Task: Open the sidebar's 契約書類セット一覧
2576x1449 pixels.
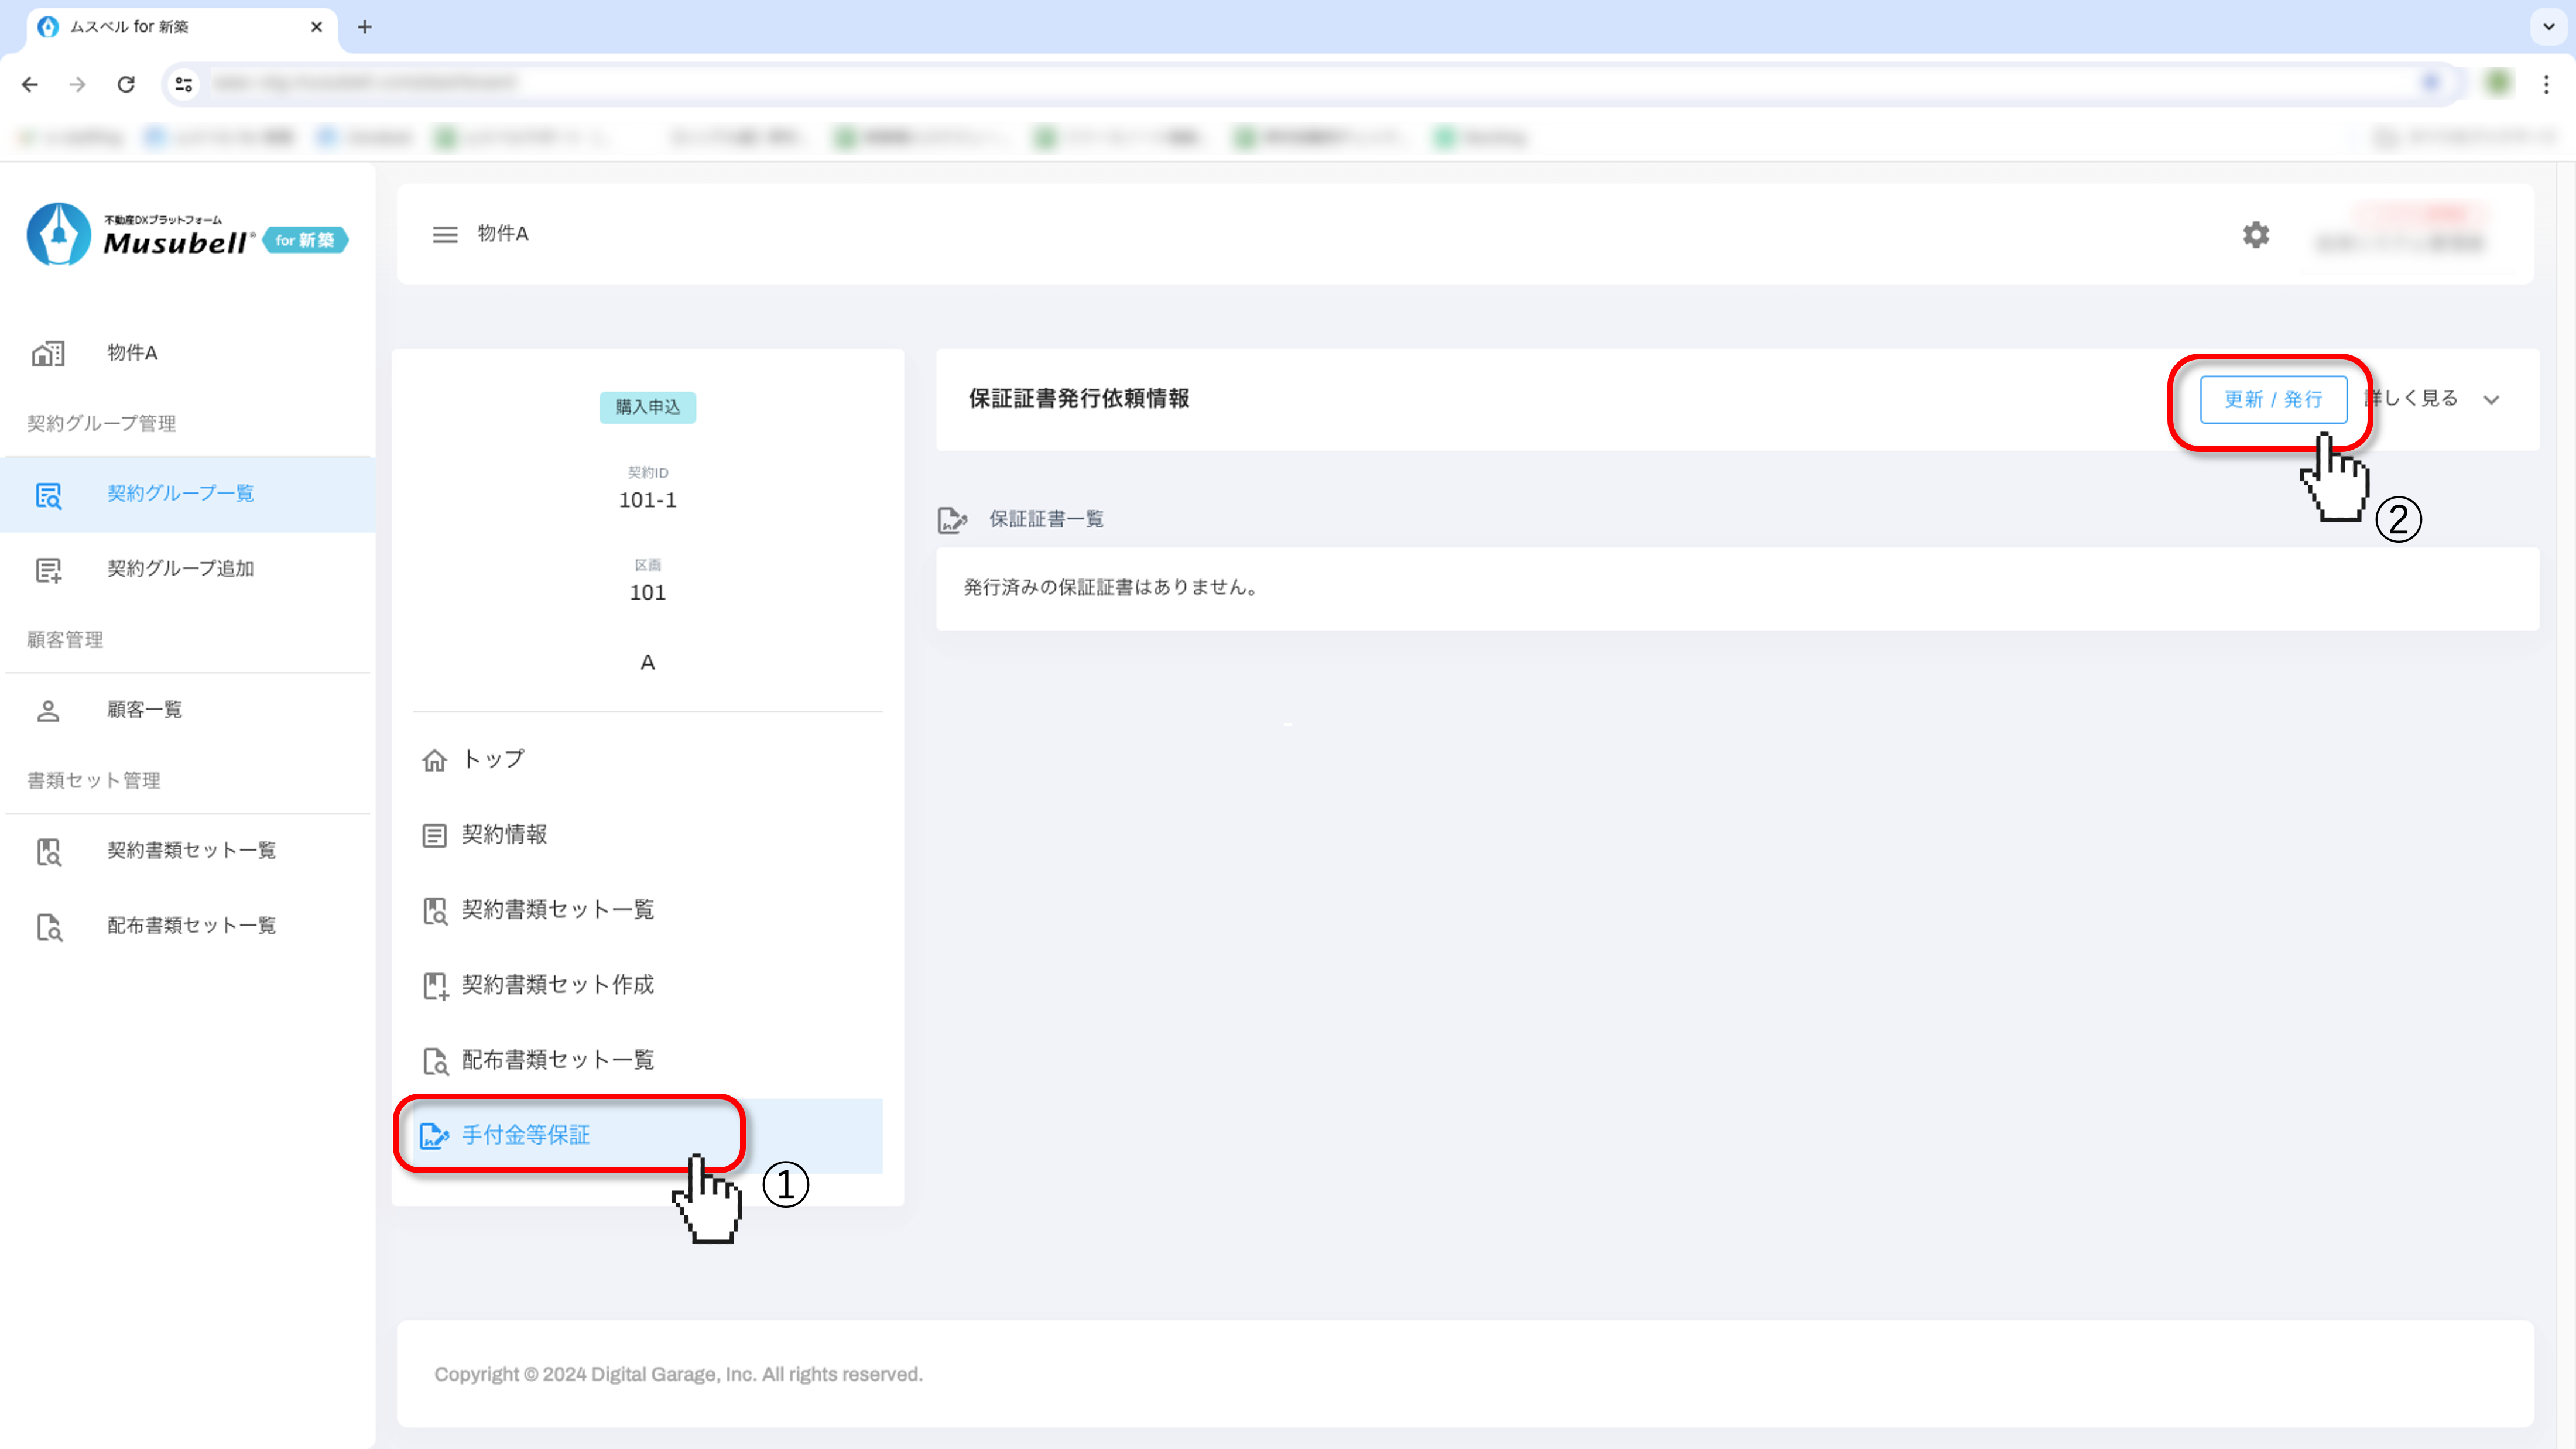Action: pos(191,850)
